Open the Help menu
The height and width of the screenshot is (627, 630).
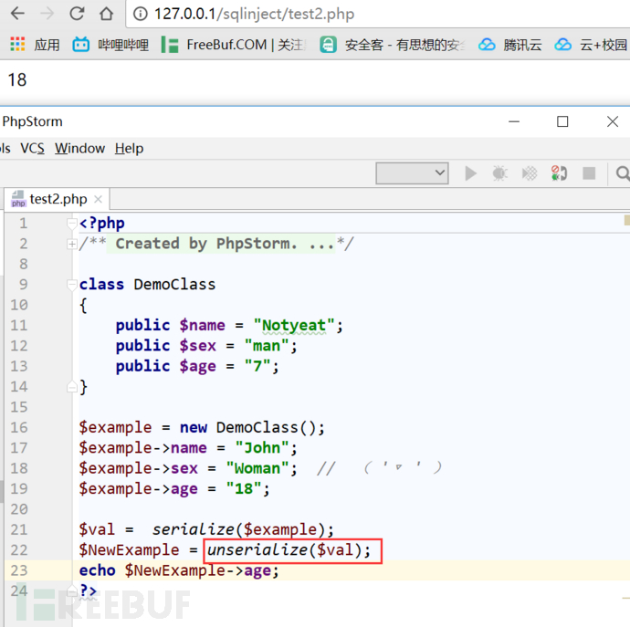[x=129, y=148]
